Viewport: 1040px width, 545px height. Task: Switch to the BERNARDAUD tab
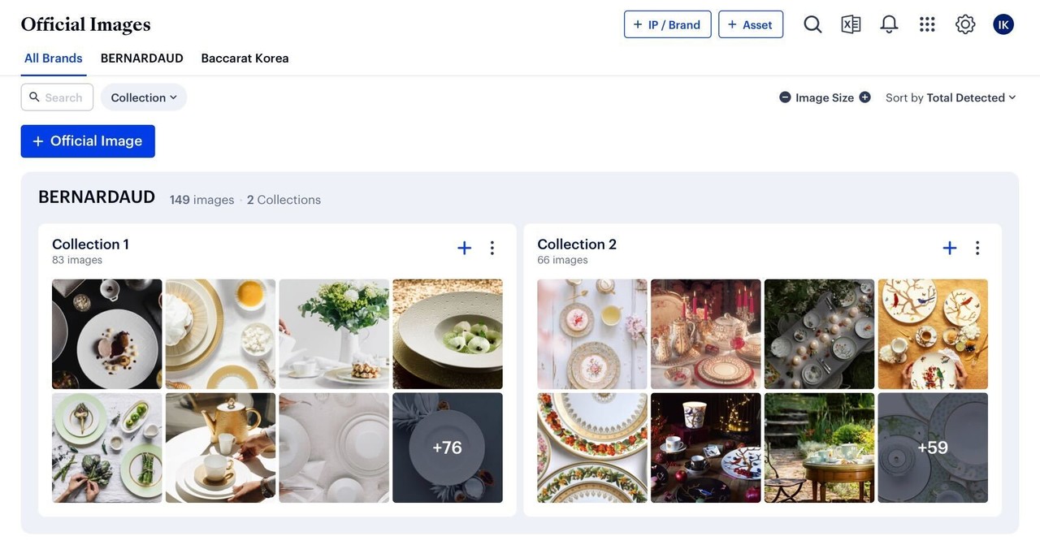pos(142,58)
